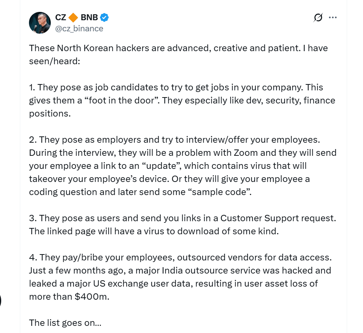Click the Grok explain-post icon
363x333 pixels.
coord(318,17)
